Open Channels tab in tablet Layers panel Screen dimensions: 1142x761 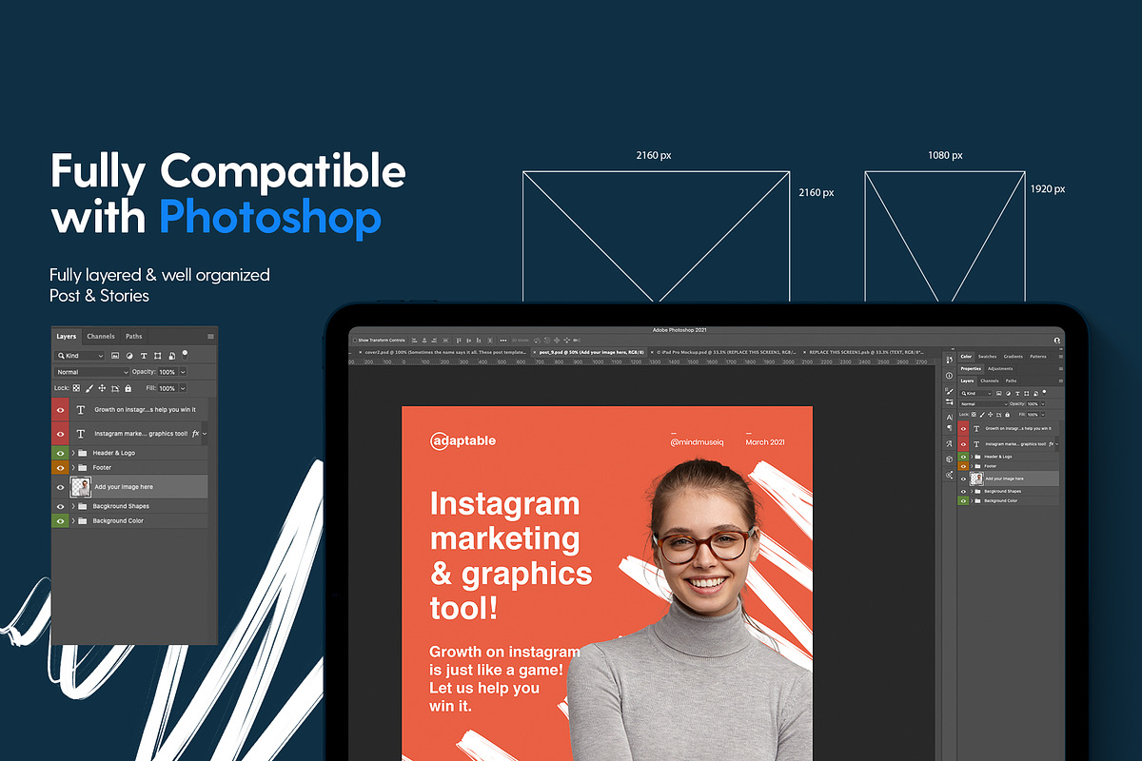point(990,380)
